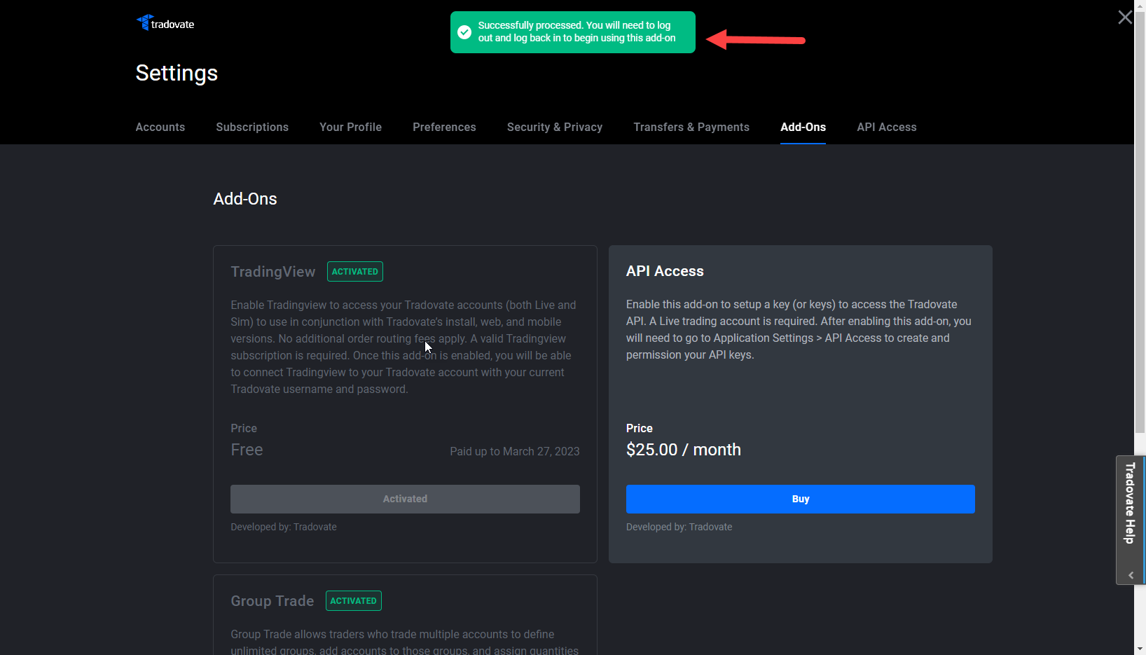Switch to the API Access tab
Viewport: 1146px width, 655px height.
[x=887, y=127]
